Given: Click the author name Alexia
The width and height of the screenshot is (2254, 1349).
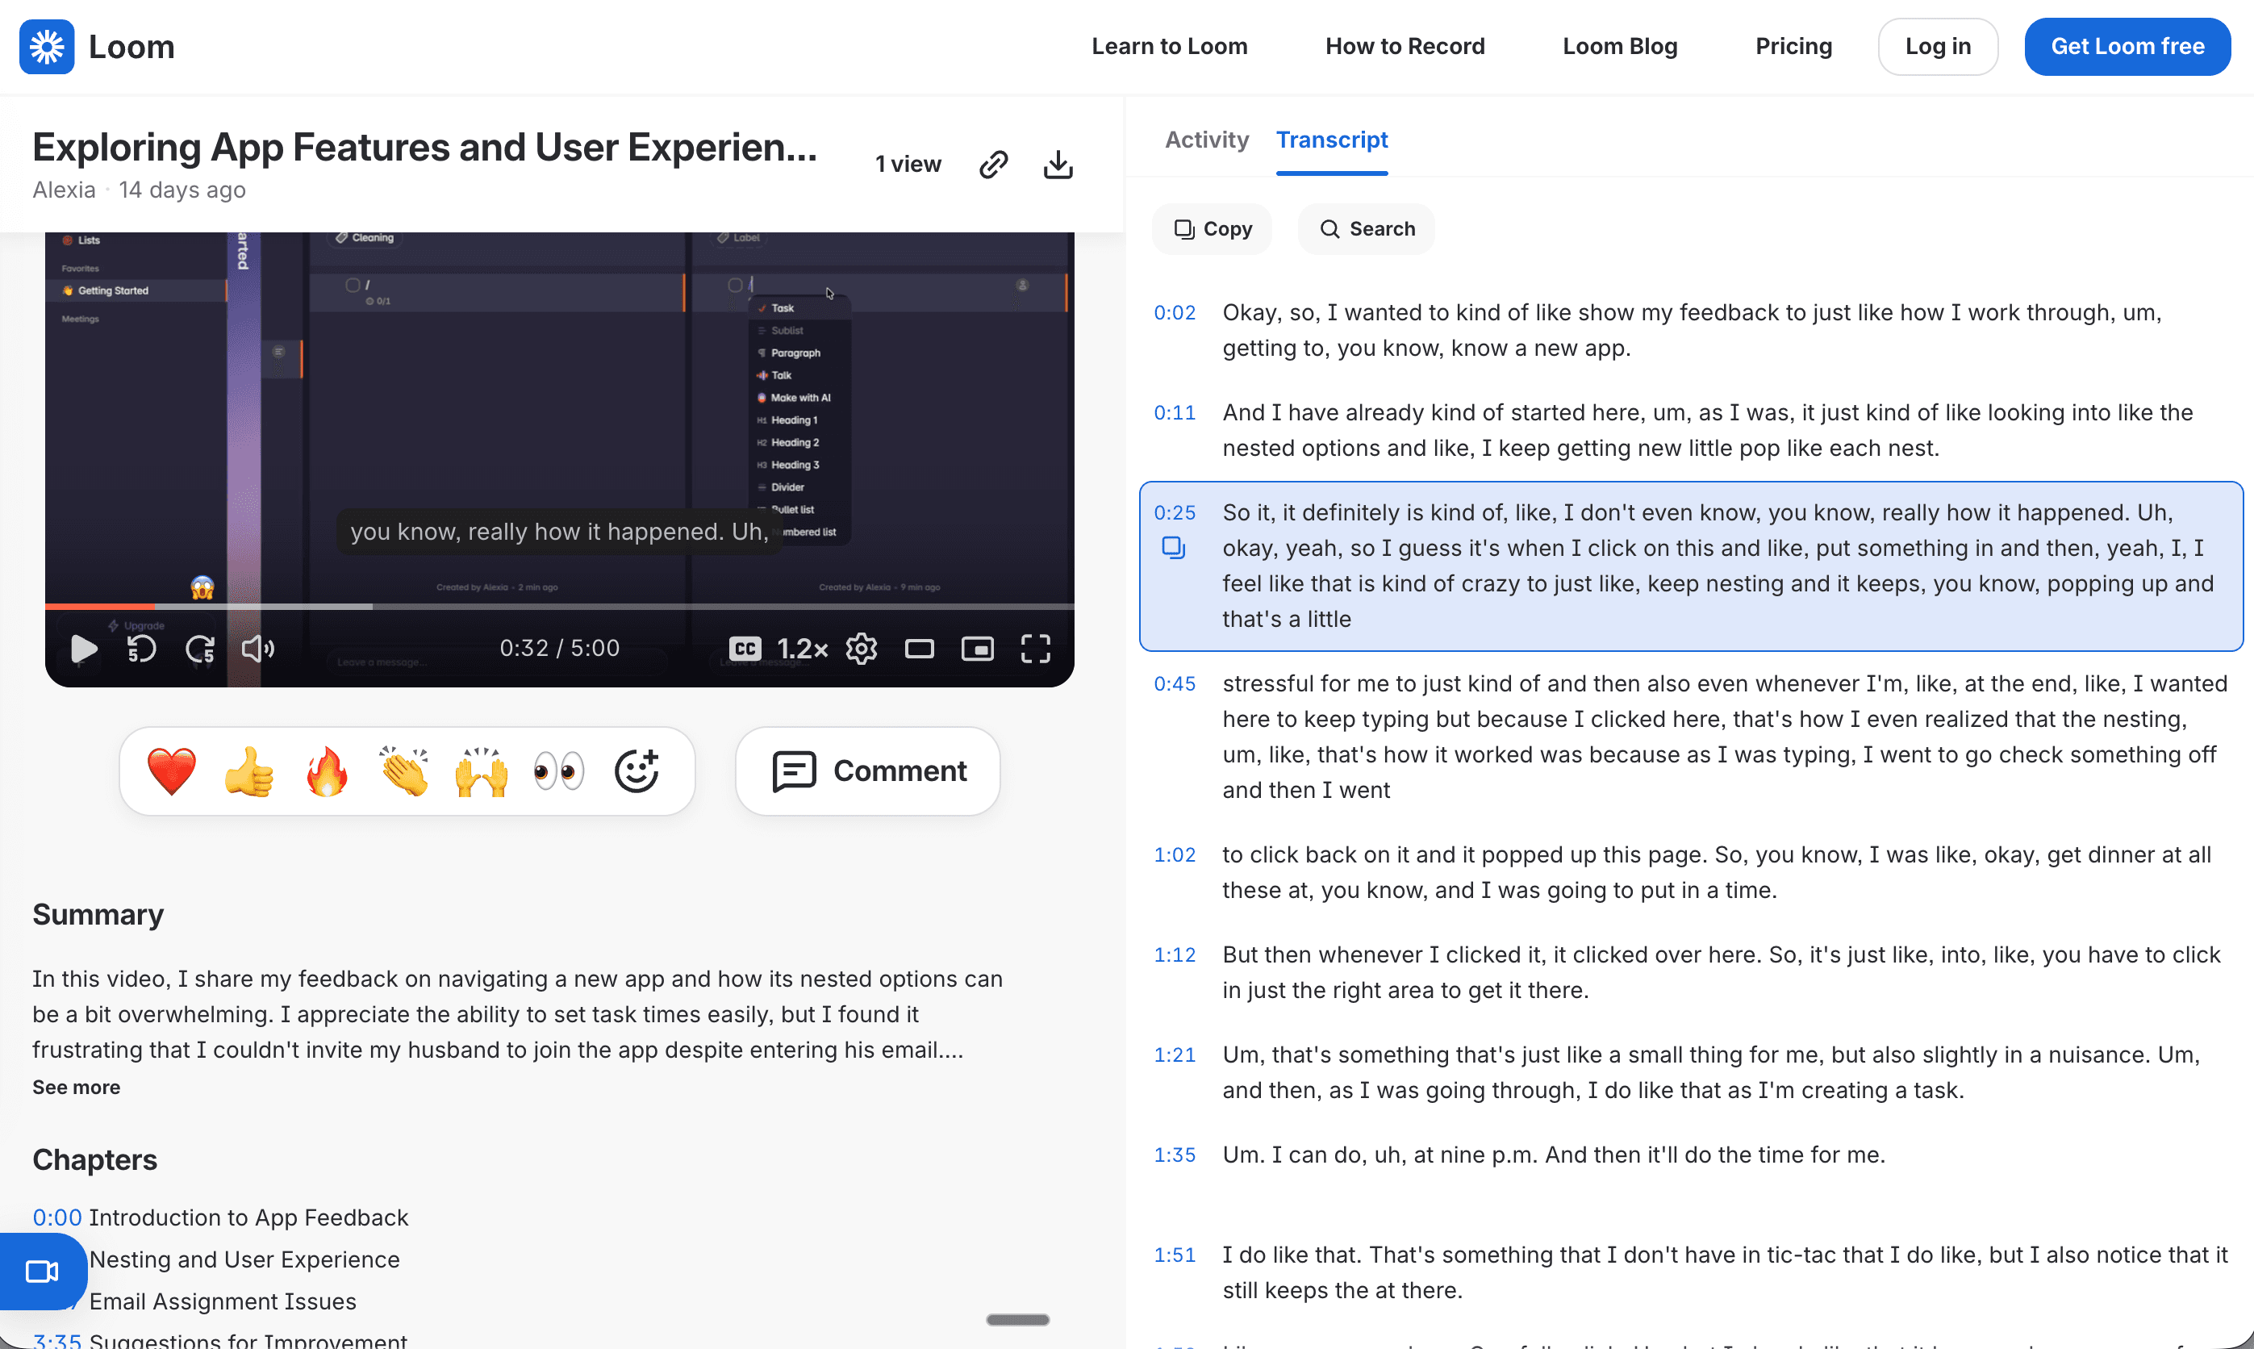Looking at the screenshot, I should tap(64, 189).
